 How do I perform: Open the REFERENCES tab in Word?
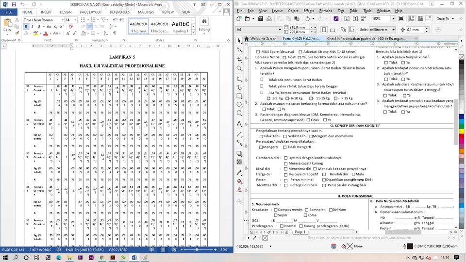tap(120, 12)
